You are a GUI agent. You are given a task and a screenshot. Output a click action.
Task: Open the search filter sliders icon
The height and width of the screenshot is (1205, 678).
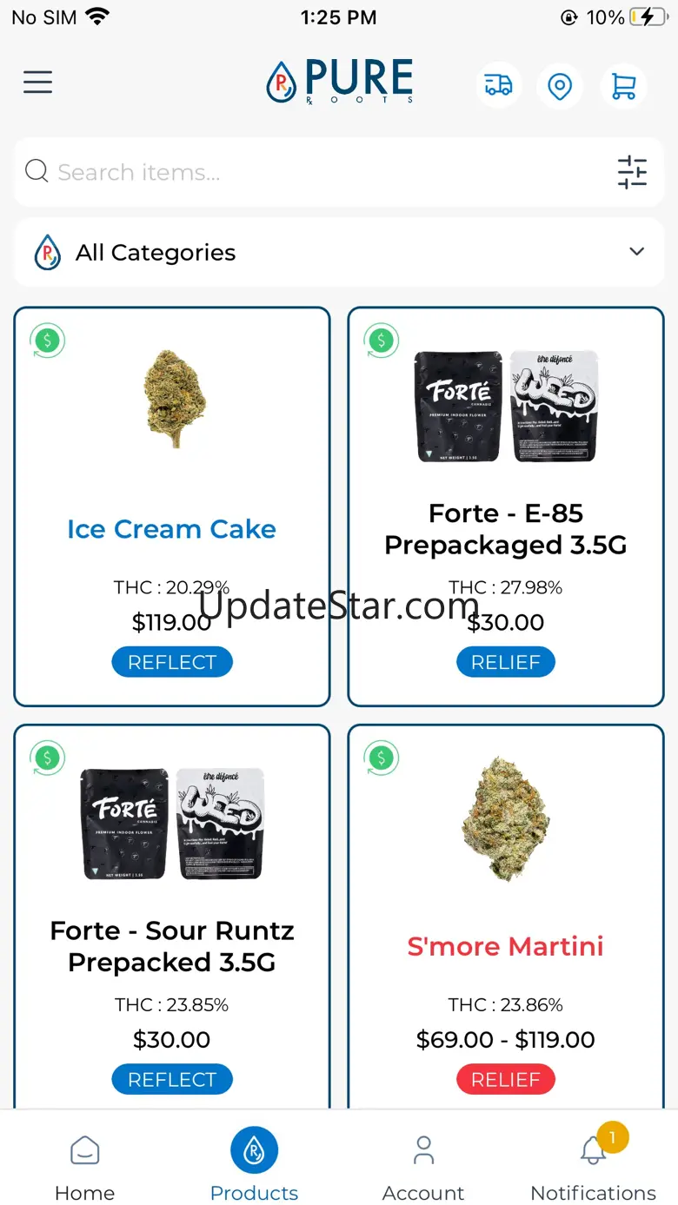pyautogui.click(x=632, y=172)
